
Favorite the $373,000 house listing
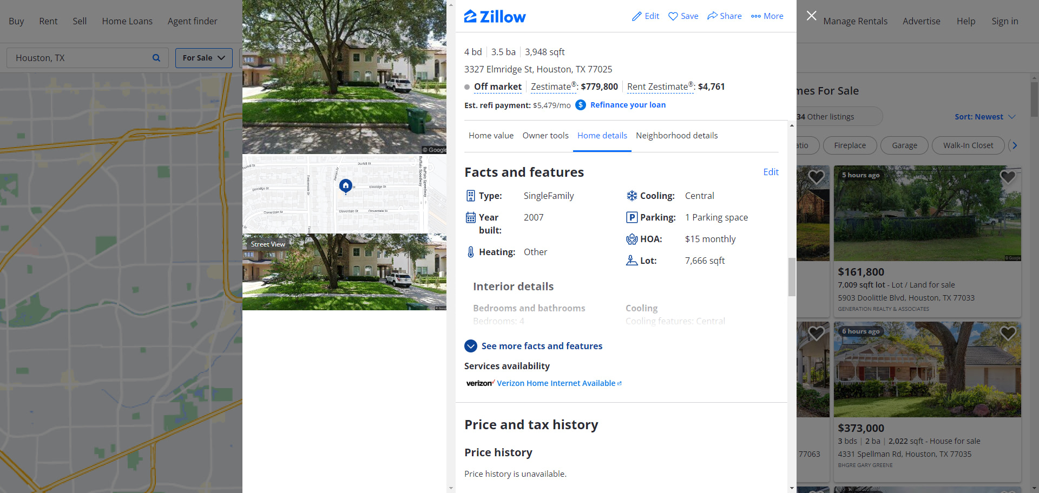pos(1008,333)
